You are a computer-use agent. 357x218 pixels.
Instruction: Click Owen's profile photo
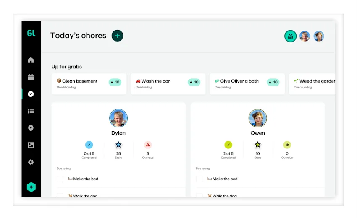pos(257,118)
